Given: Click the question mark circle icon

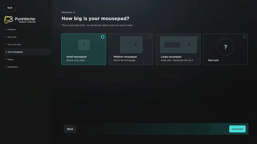Looking at the screenshot, I should 226,47.
